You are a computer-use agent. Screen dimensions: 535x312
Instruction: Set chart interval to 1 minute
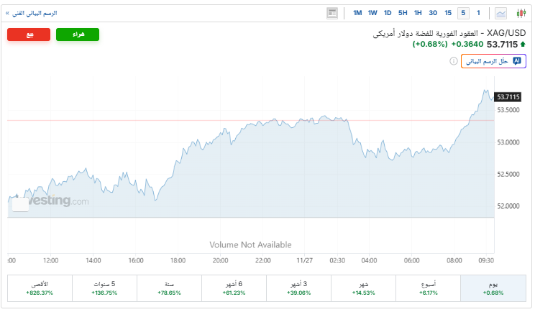click(x=478, y=13)
